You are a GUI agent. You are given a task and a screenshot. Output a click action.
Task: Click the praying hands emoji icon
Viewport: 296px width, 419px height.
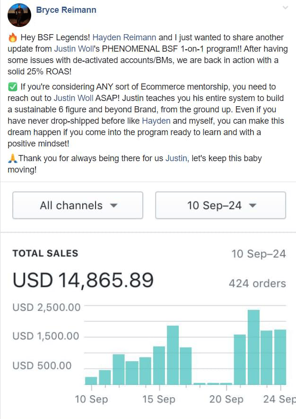click(x=13, y=158)
